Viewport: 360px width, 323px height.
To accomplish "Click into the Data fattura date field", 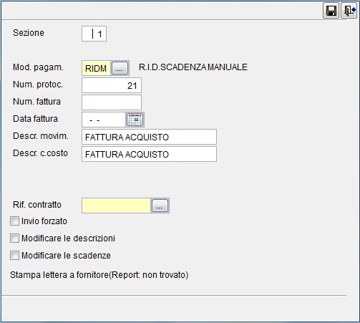I will [x=104, y=120].
